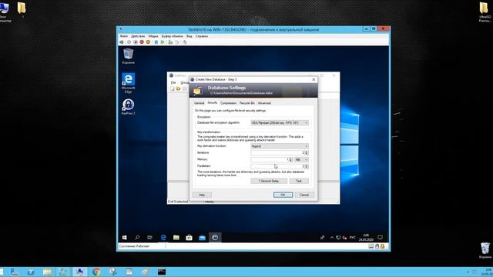Click Hyper-V toolbar Ctrl+Alt+Del icon
This screenshot has width=493, height=277.
(x=122, y=42)
